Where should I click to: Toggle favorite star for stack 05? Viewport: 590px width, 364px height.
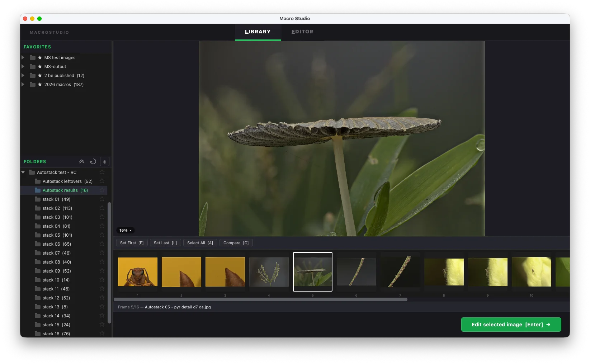[102, 235]
